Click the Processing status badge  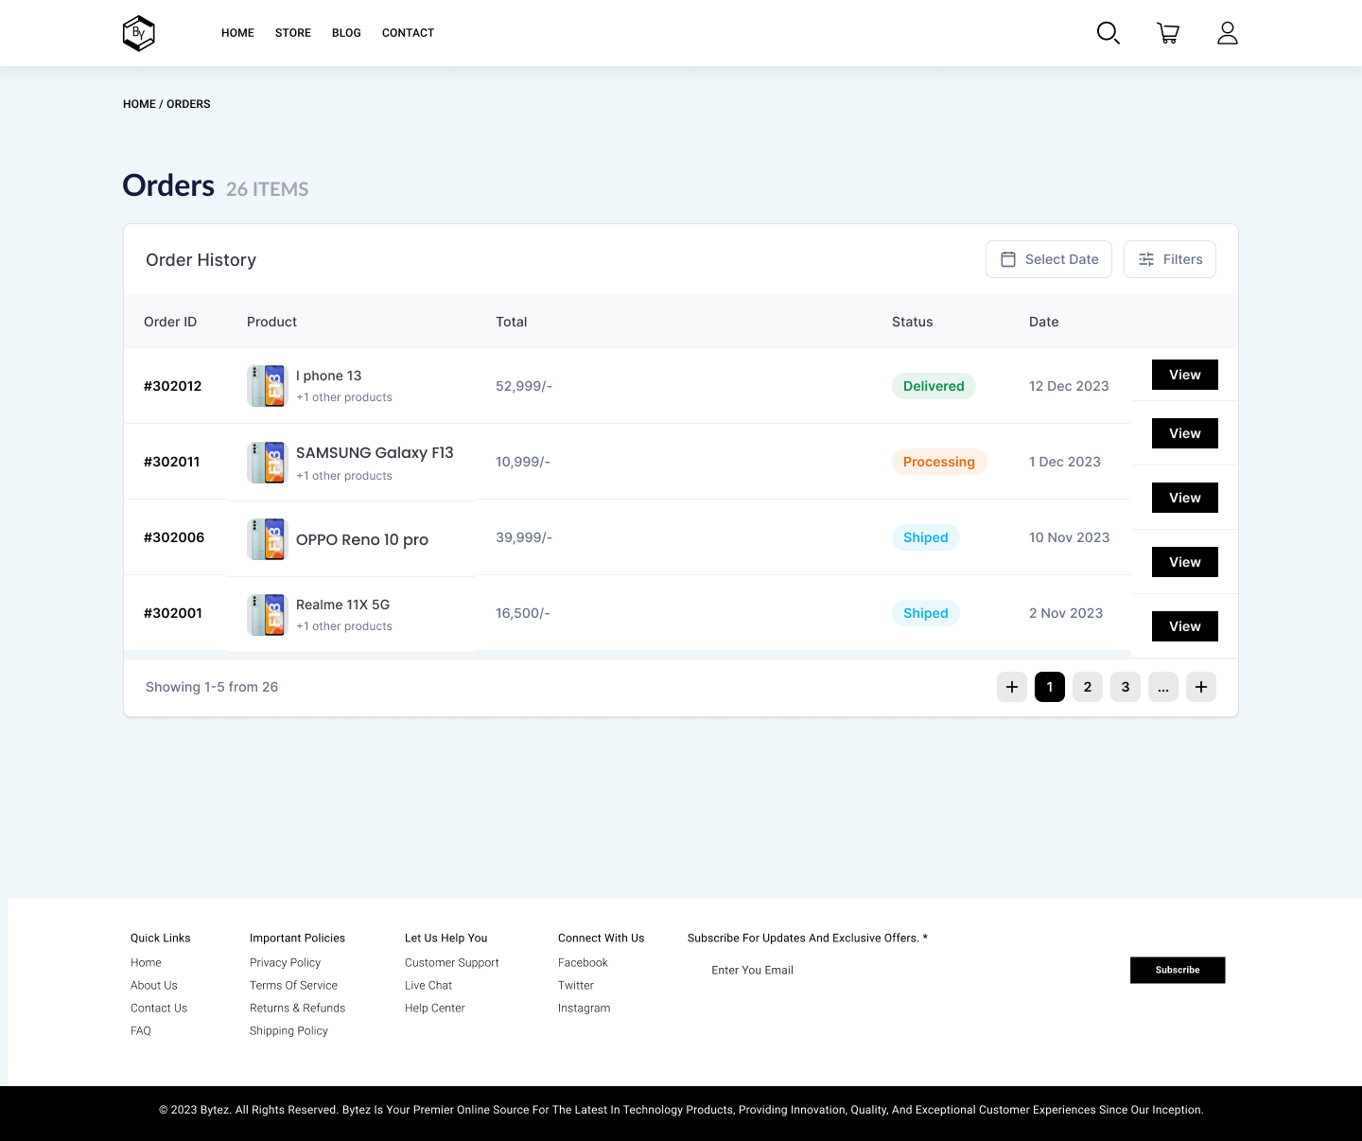939,462
